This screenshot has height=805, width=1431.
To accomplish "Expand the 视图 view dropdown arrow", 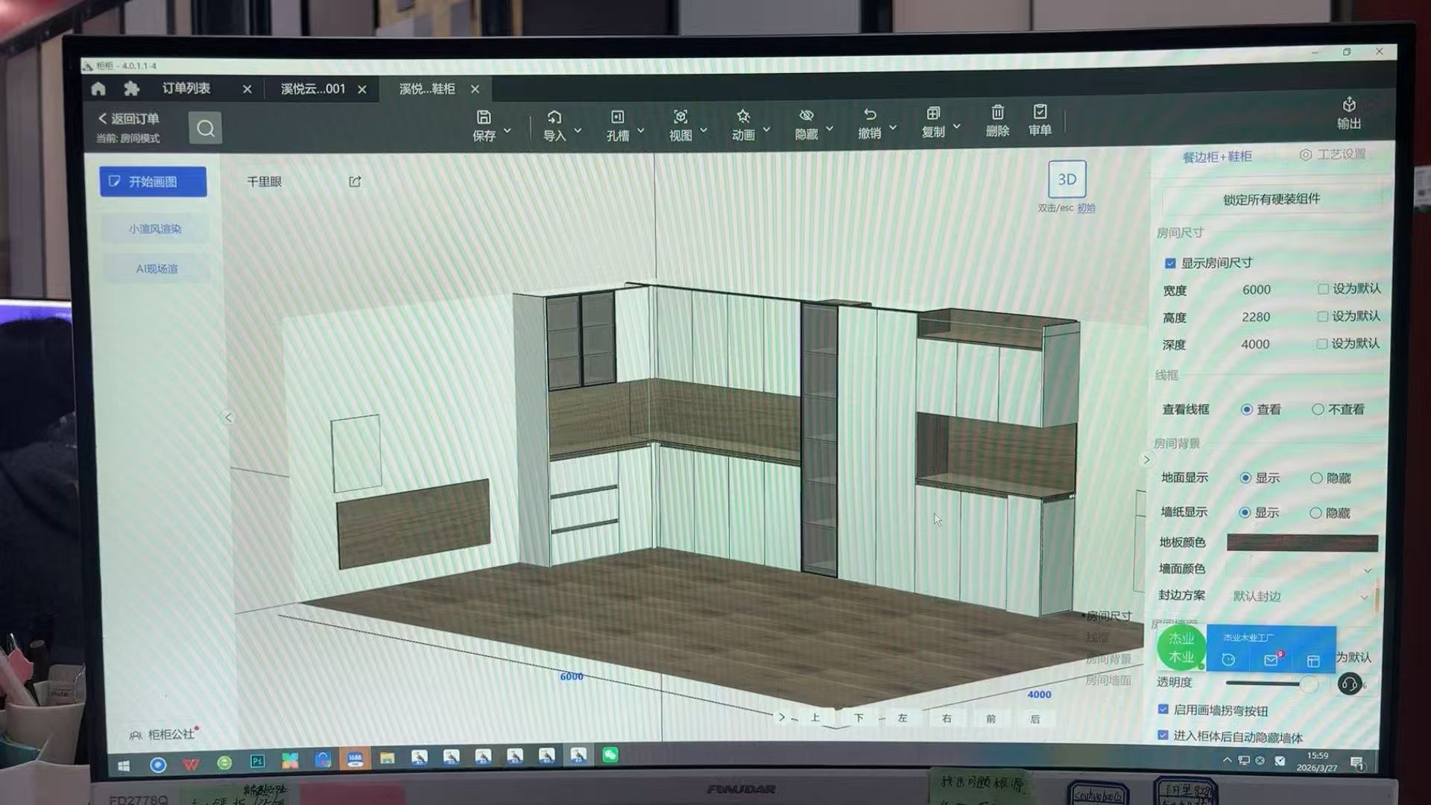I will click(704, 130).
